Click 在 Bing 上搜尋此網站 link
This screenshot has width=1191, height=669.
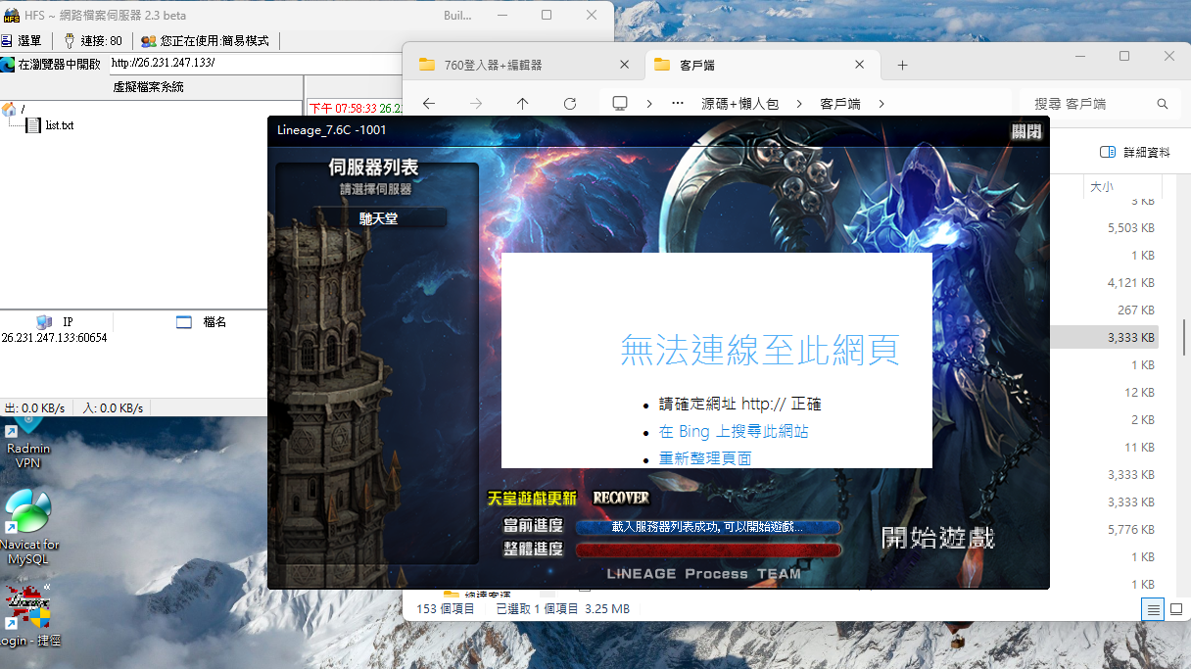click(x=734, y=431)
